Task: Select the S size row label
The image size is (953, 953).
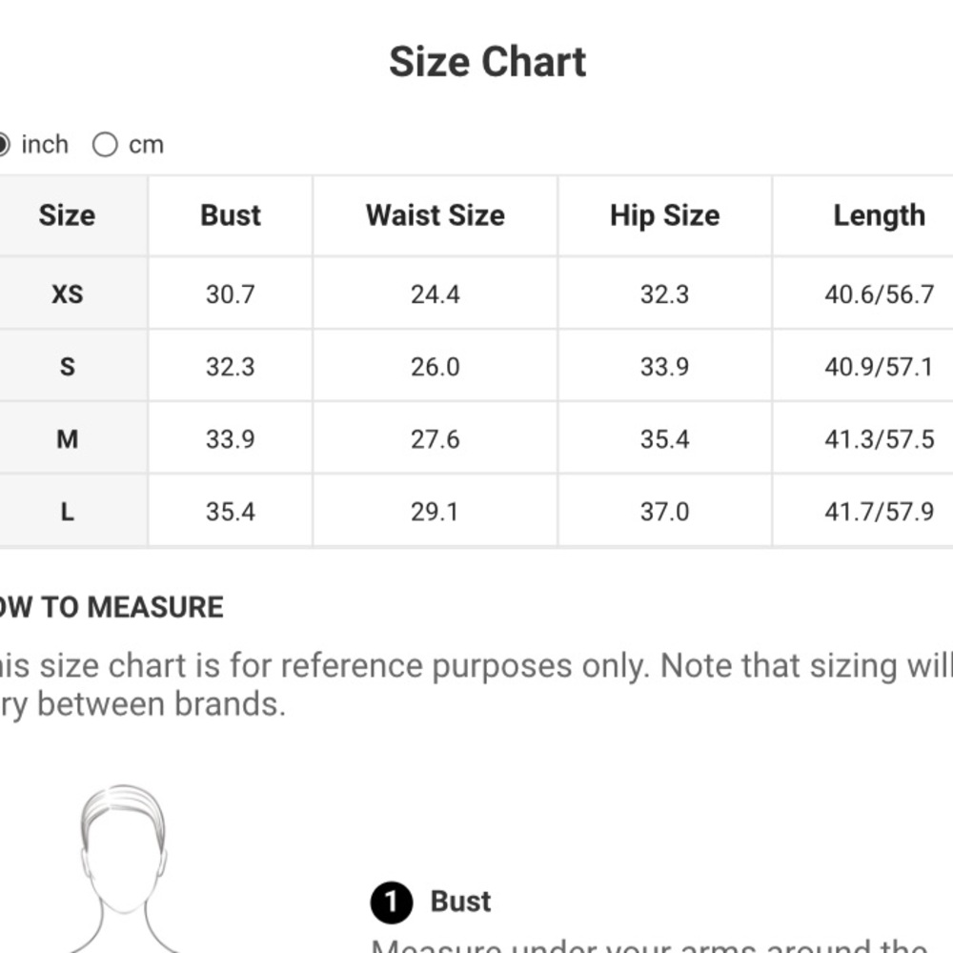Action: [67, 367]
